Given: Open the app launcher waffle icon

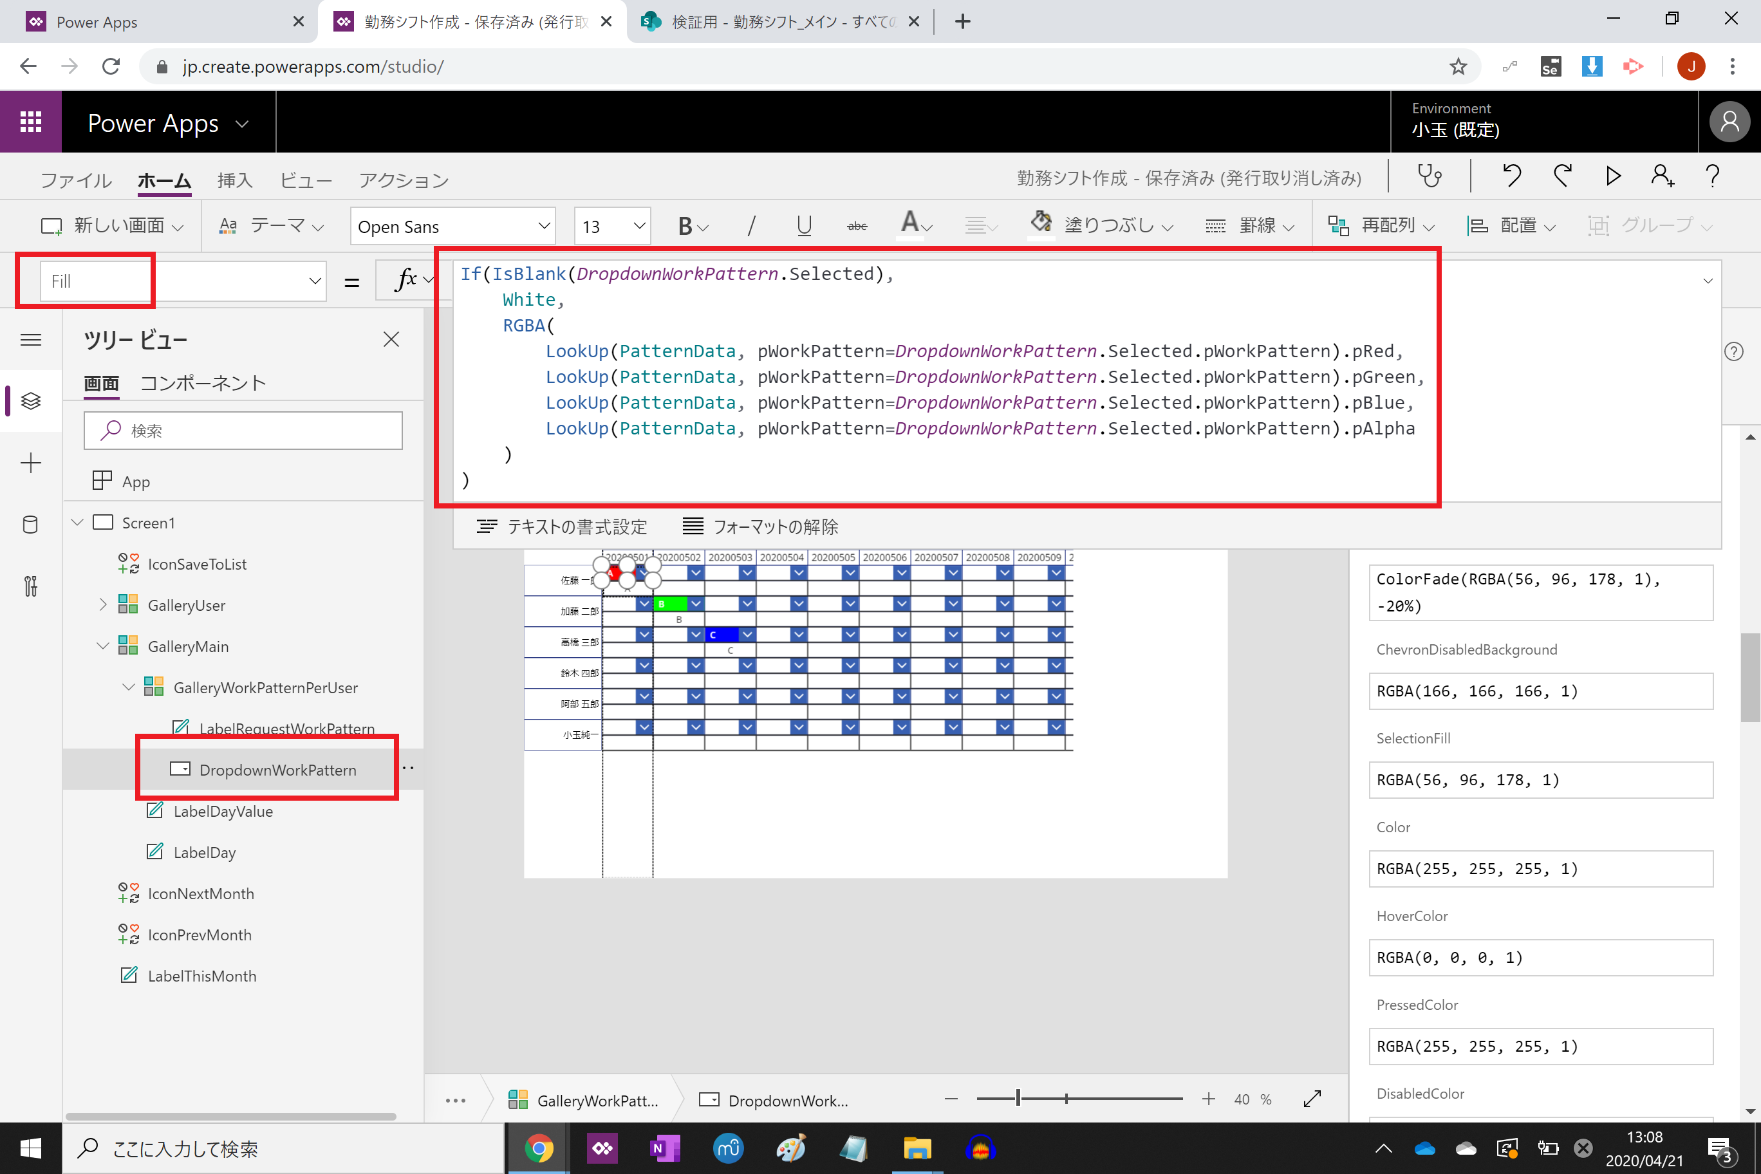Looking at the screenshot, I should click(31, 122).
